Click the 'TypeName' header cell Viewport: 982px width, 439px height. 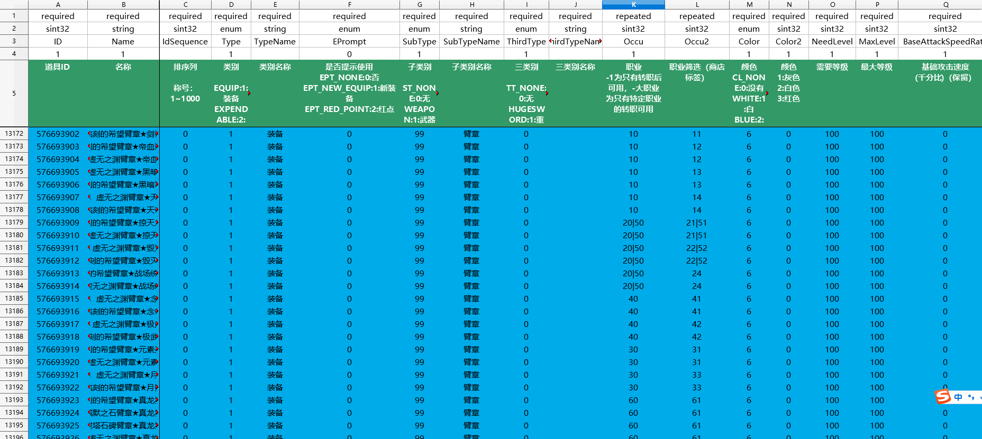click(275, 41)
